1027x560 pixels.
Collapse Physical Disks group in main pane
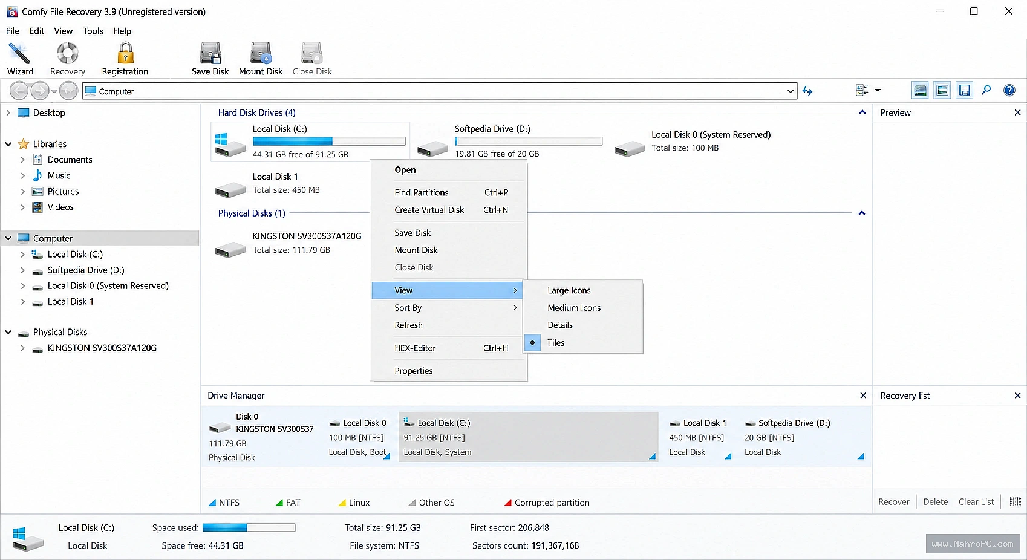(862, 213)
